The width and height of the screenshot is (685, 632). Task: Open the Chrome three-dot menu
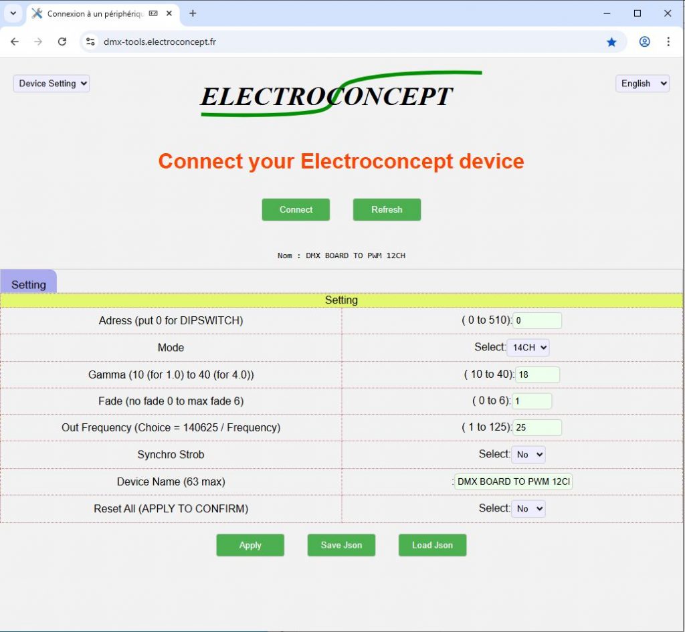pos(668,41)
